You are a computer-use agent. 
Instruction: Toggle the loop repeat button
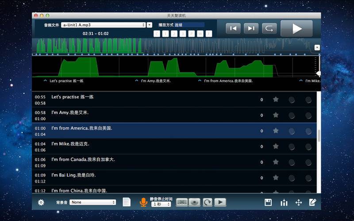tap(268, 29)
